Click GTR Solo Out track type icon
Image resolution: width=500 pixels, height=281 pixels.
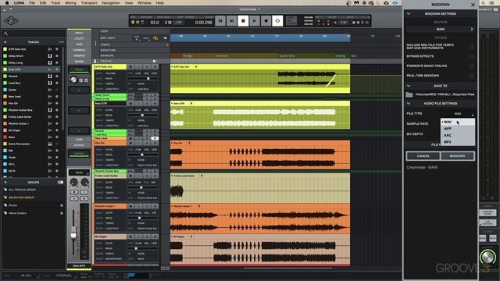click(50, 49)
